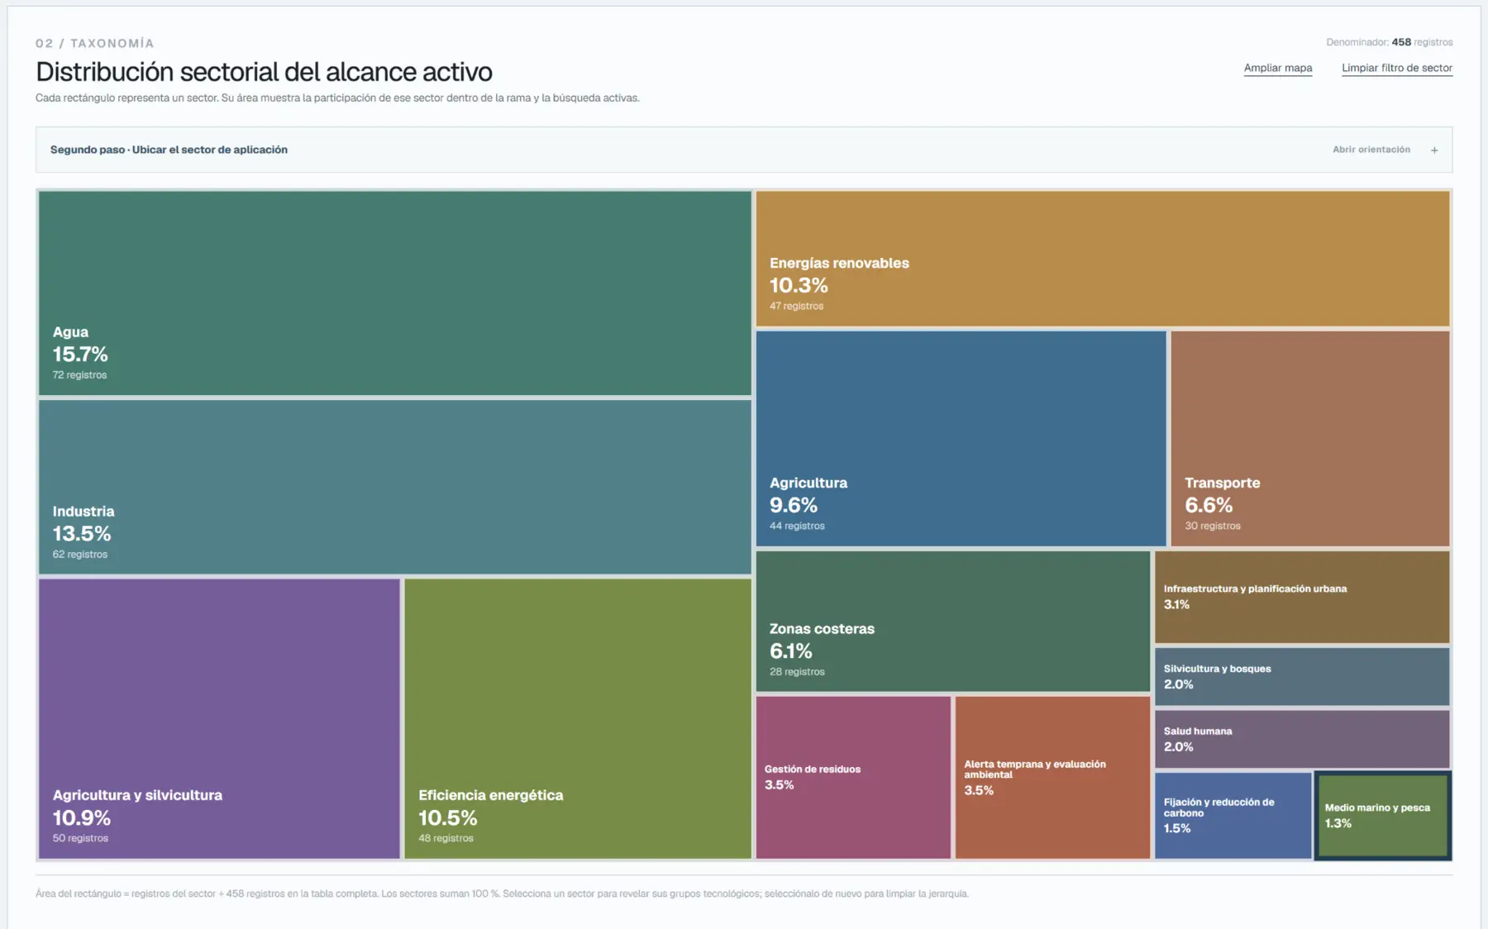The image size is (1488, 929).
Task: Select the Agricultura blue tile
Action: (961, 439)
